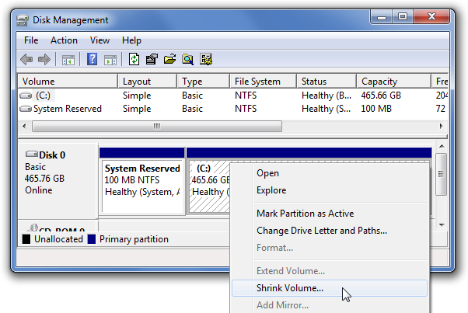Click the Forward arrow toolbar icon
The width and height of the screenshot is (468, 313).
click(44, 59)
